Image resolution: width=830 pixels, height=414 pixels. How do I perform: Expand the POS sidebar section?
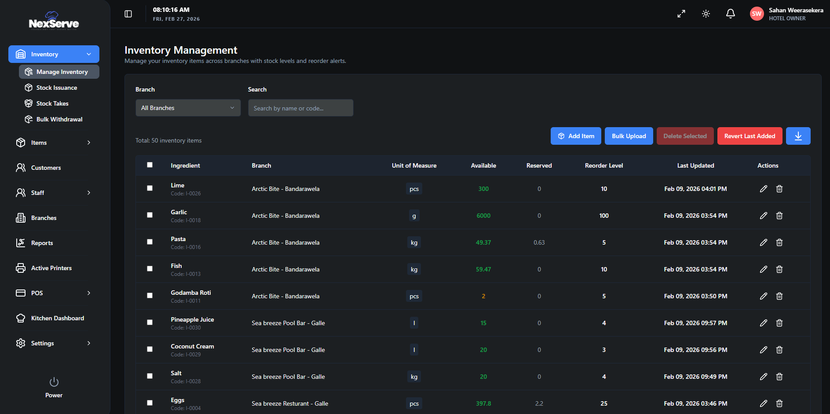[x=54, y=293]
